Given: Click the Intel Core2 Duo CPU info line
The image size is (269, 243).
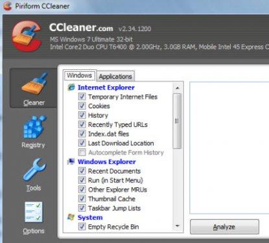Looking at the screenshot, I should (x=159, y=47).
